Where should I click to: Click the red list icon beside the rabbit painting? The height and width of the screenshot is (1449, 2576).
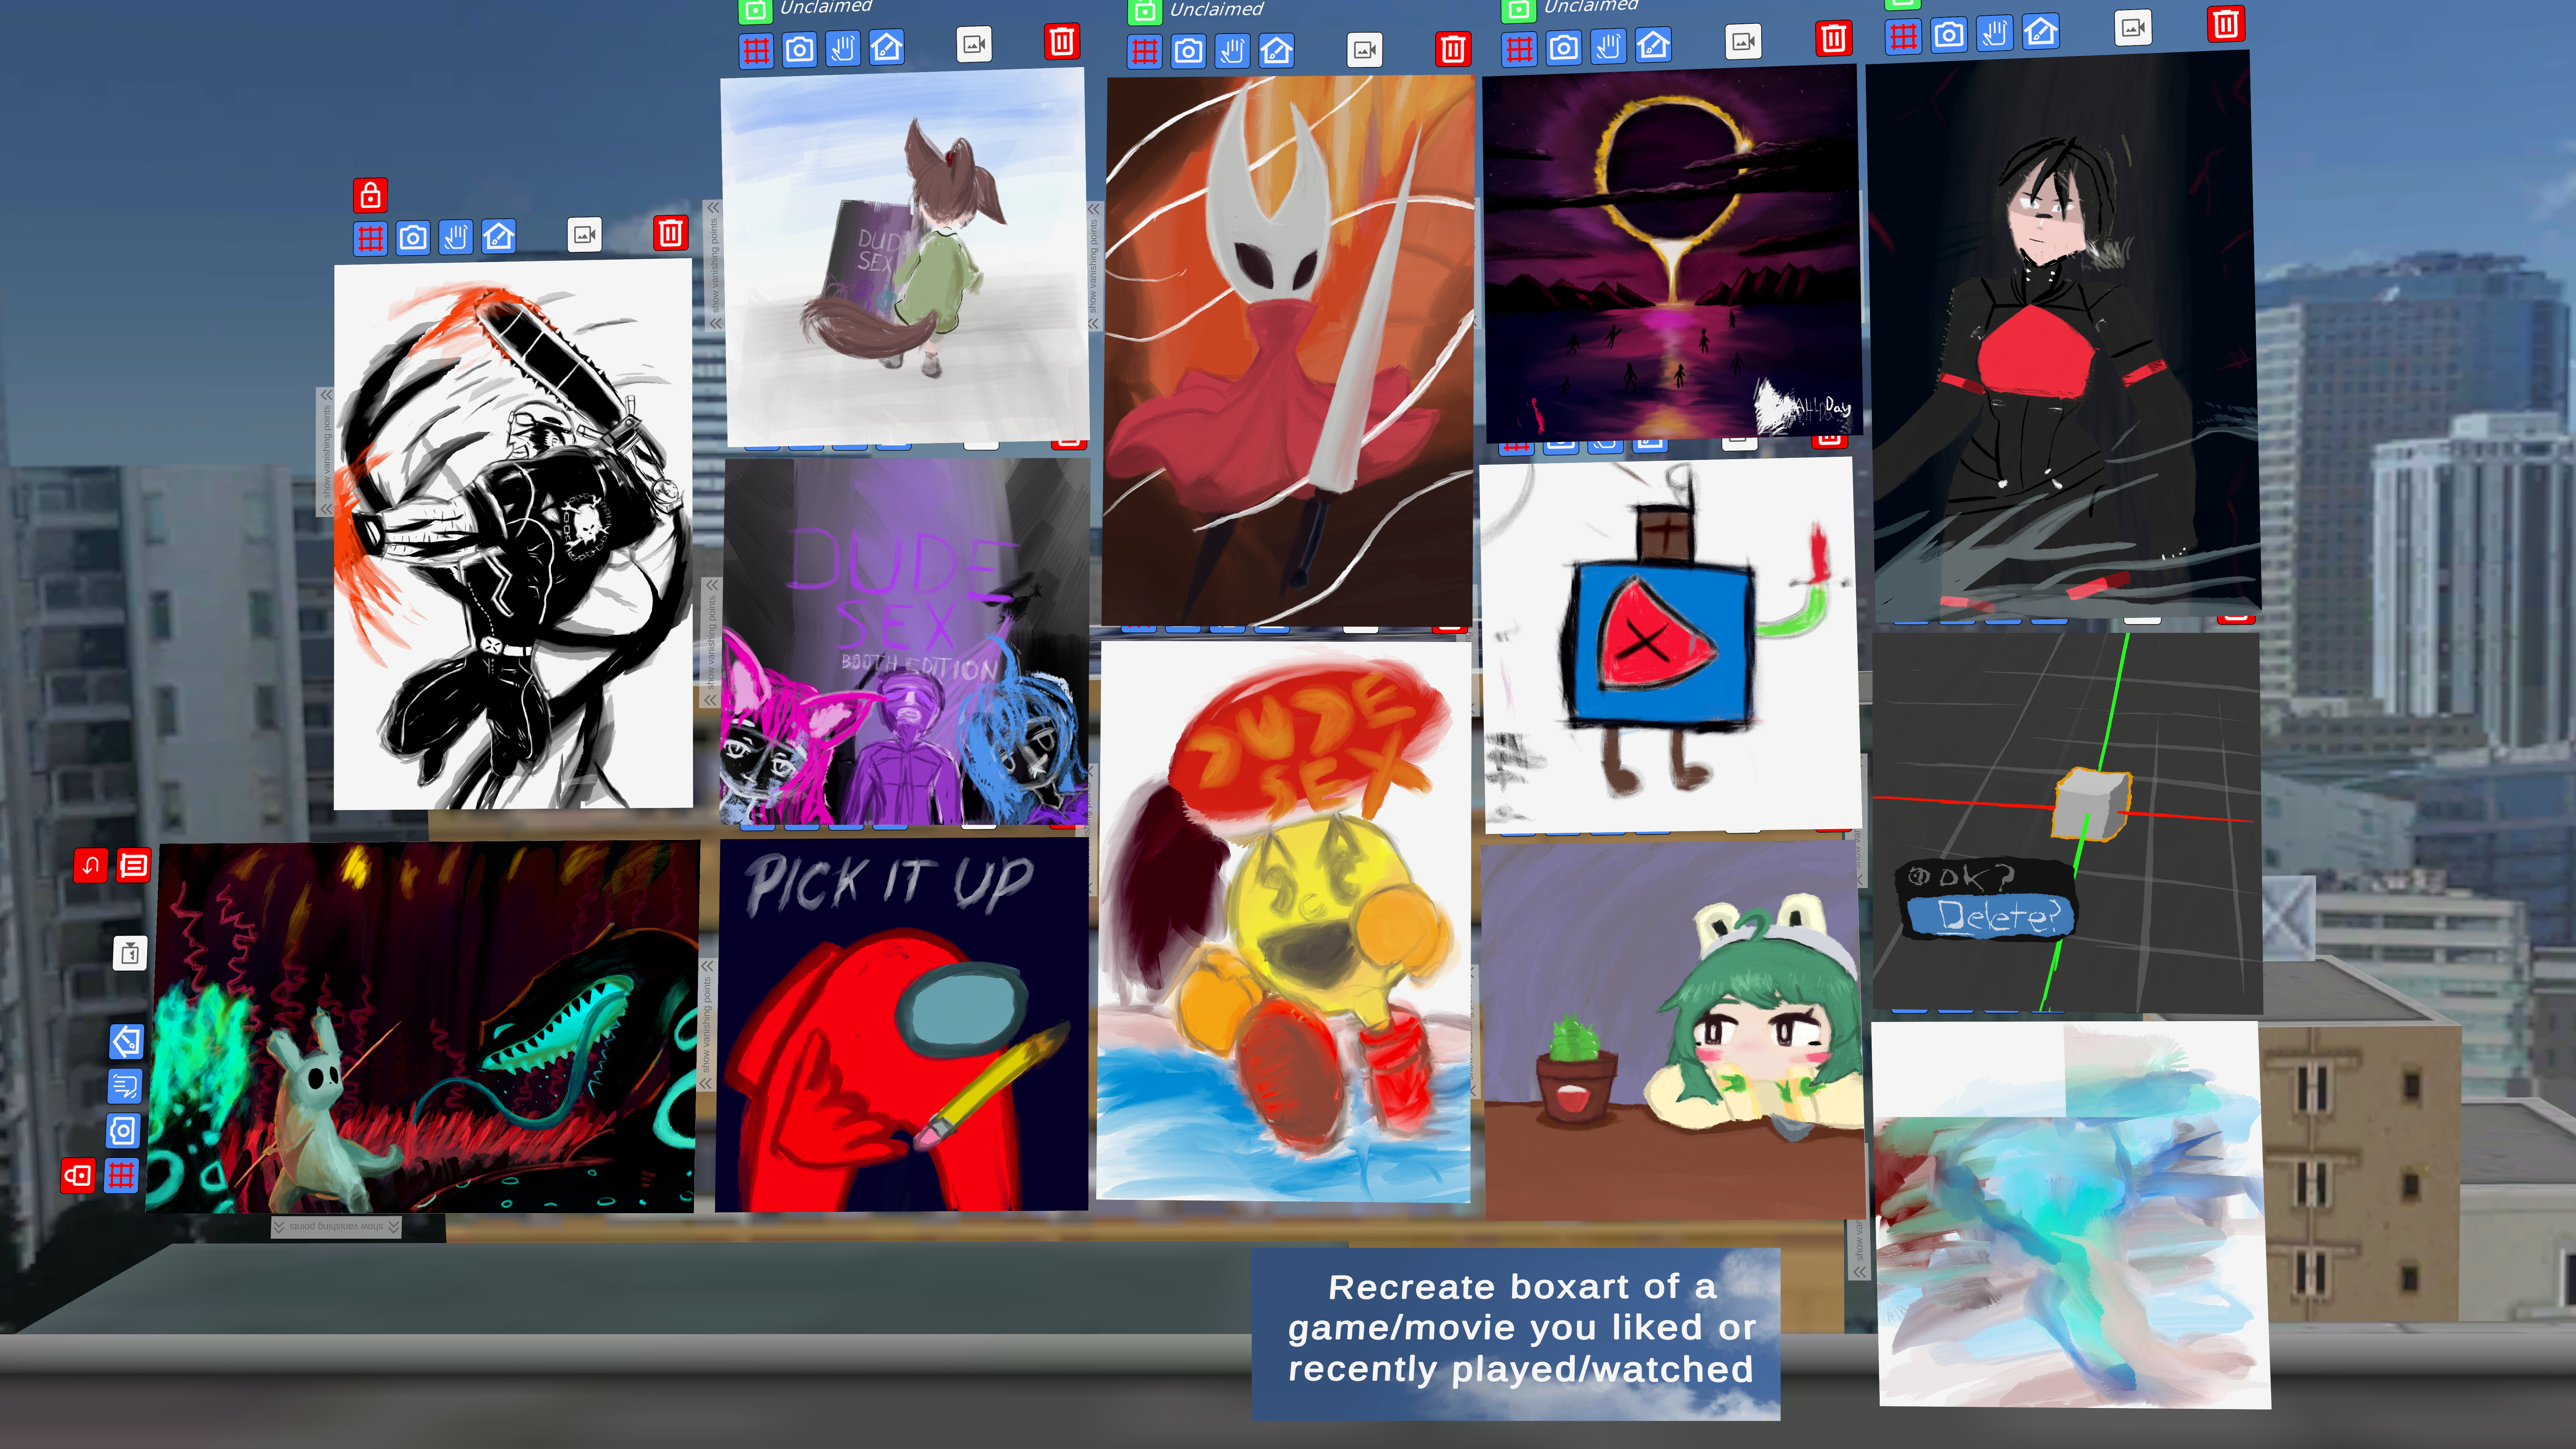[134, 865]
